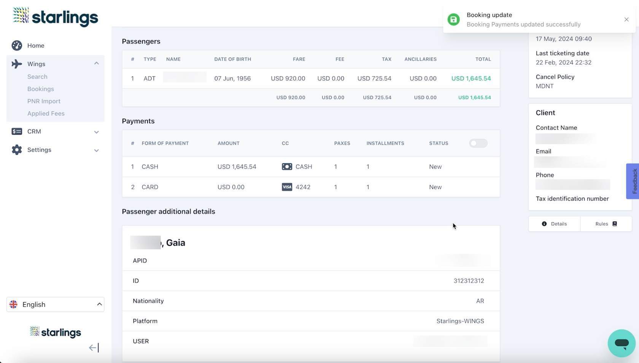Go to PNR Import page
Viewport: 639px width, 363px height.
point(44,101)
